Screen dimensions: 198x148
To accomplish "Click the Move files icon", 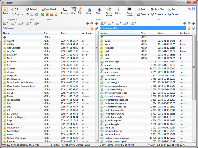I will pos(98,11).
